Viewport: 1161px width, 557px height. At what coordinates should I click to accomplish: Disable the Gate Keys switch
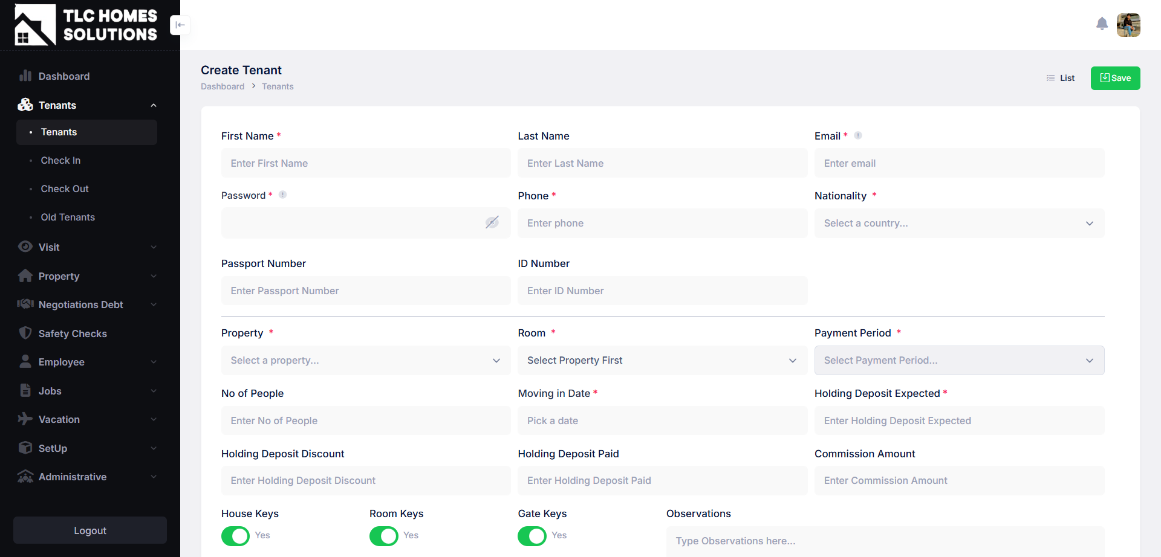point(532,536)
